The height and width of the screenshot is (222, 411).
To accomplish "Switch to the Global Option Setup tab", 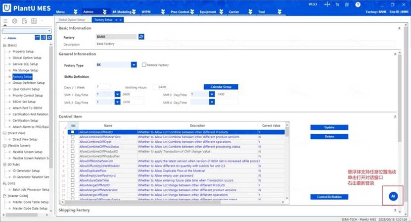I will click(x=72, y=20).
